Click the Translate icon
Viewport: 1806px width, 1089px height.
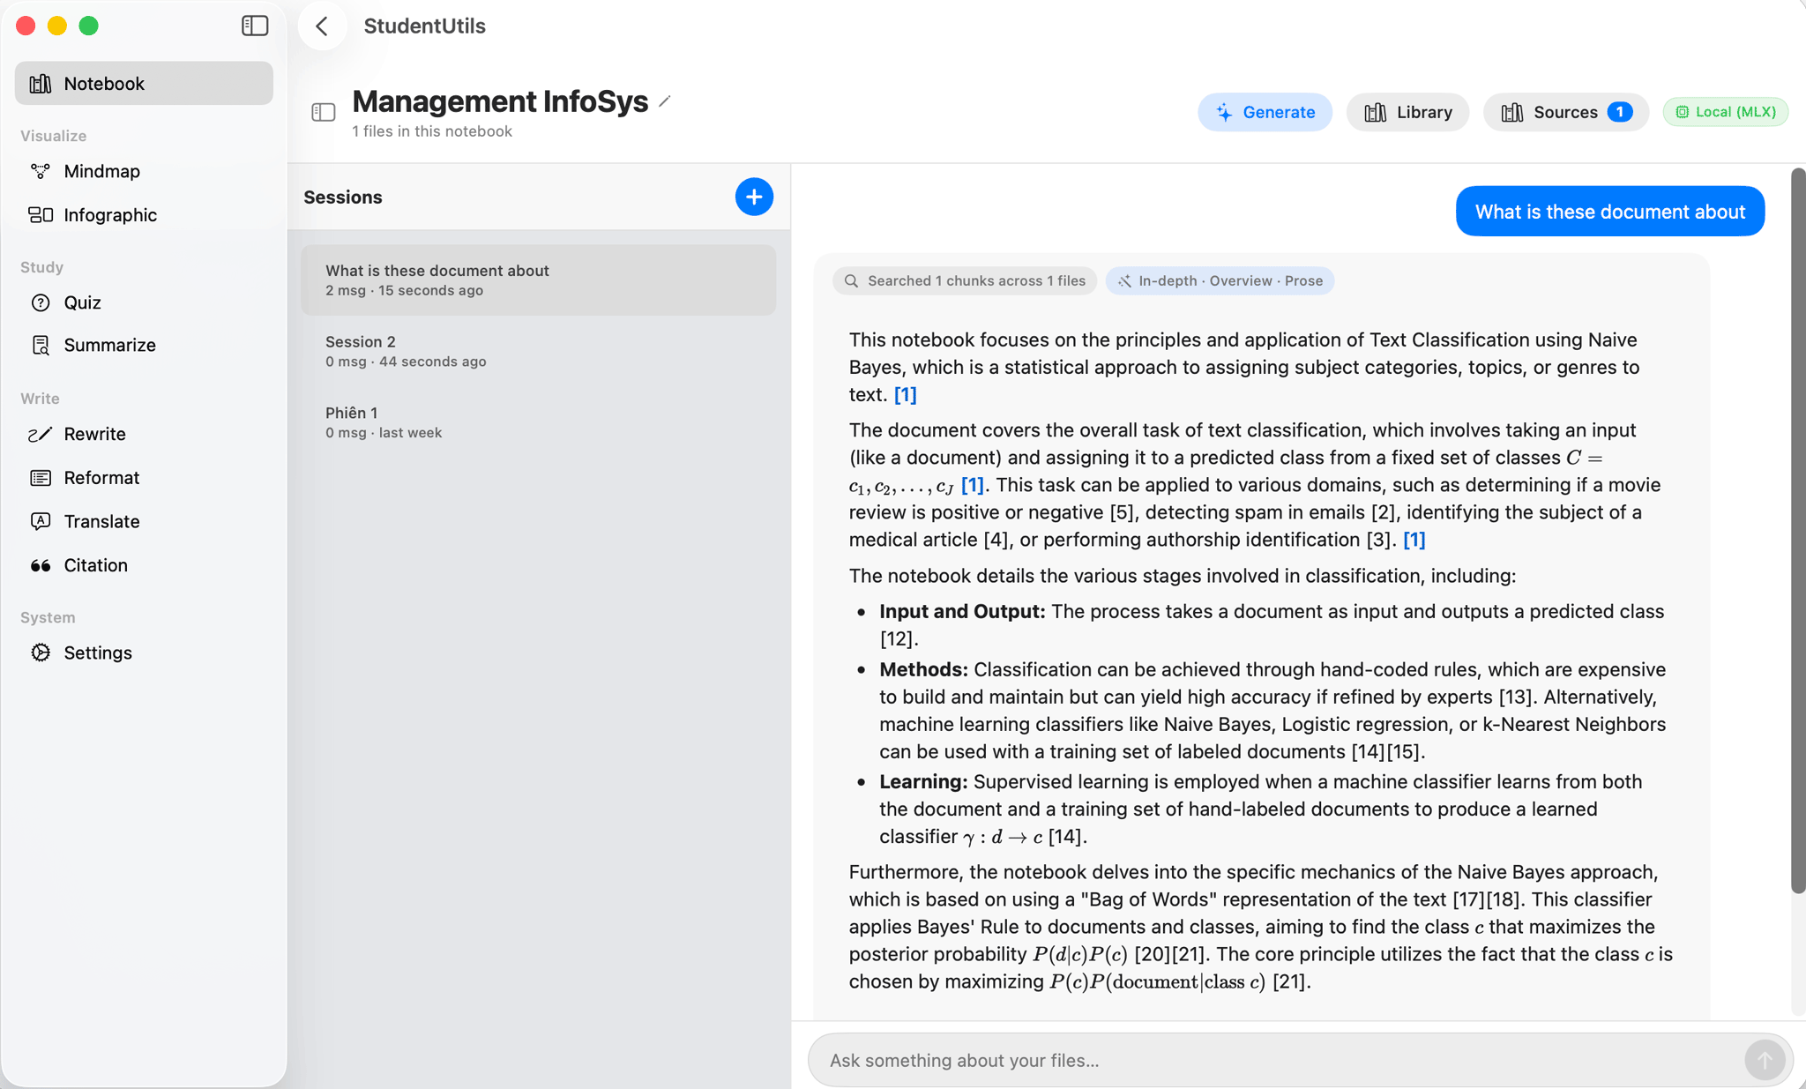[41, 521]
